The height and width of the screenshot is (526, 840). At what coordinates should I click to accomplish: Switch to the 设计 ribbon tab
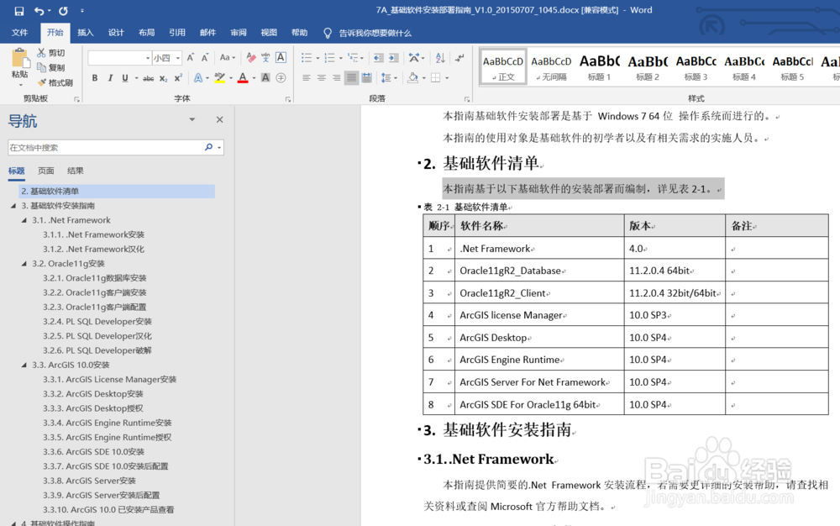pos(116,33)
